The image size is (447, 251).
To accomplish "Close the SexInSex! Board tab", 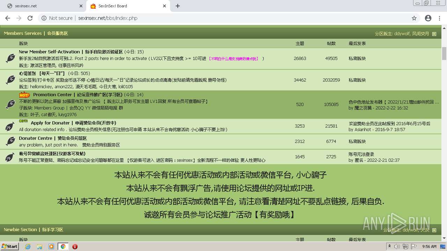I will (x=165, y=6).
